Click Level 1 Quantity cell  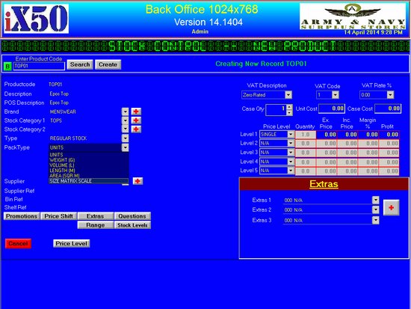click(x=306, y=135)
